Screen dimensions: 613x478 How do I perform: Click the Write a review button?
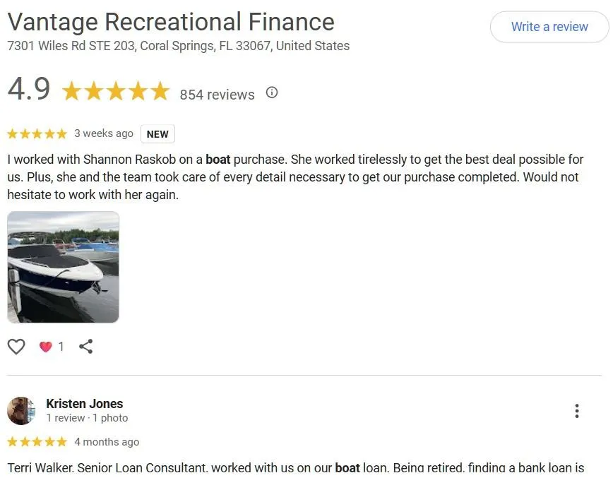(549, 27)
